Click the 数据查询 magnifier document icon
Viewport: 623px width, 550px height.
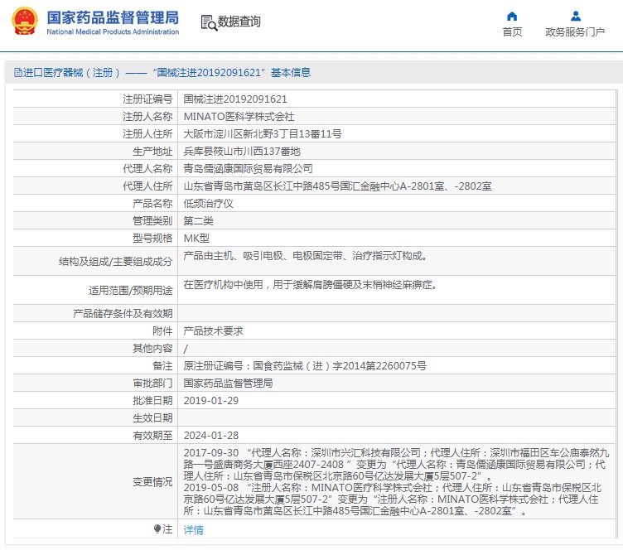[208, 22]
